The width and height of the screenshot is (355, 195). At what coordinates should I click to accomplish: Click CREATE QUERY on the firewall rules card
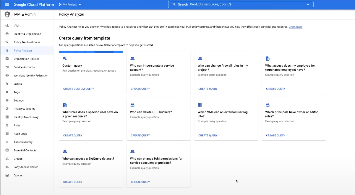208,89
